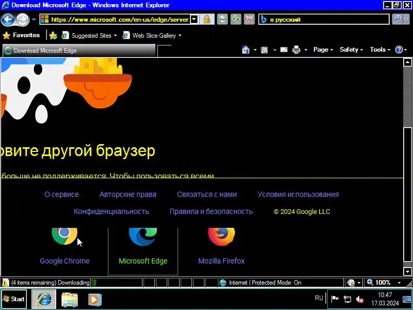
Task: Open search provider options dropdown
Action: tap(406, 19)
